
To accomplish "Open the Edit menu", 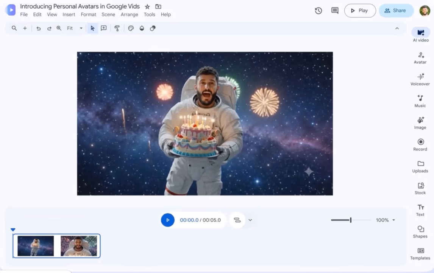I will [x=37, y=14].
